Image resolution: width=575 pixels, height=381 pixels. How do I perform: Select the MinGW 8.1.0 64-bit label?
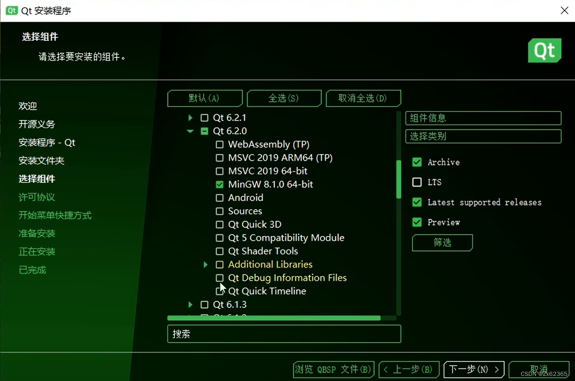pyautogui.click(x=270, y=184)
